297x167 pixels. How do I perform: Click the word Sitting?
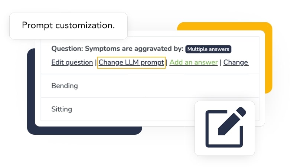[x=62, y=109]
